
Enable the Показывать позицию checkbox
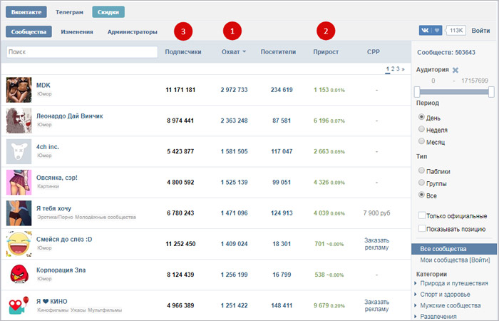point(422,228)
